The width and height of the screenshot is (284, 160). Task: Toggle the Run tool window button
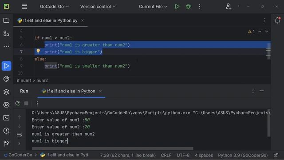coord(6,66)
